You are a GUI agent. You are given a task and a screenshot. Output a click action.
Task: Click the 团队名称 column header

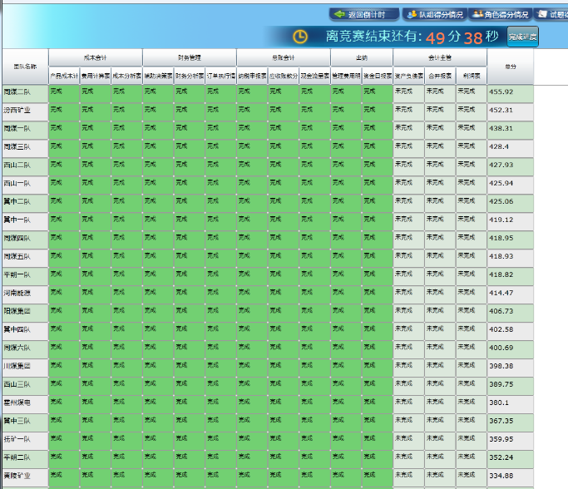[x=25, y=67]
